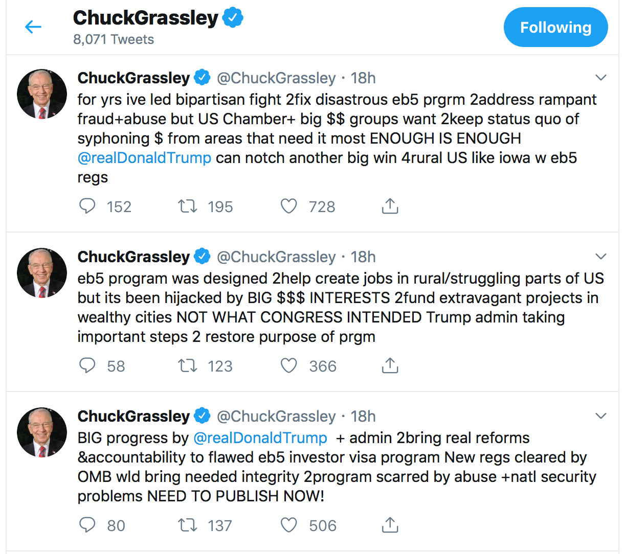Reply to the tweet with 80 replies
Screen dimensions: 625x554
pyautogui.click(x=87, y=525)
